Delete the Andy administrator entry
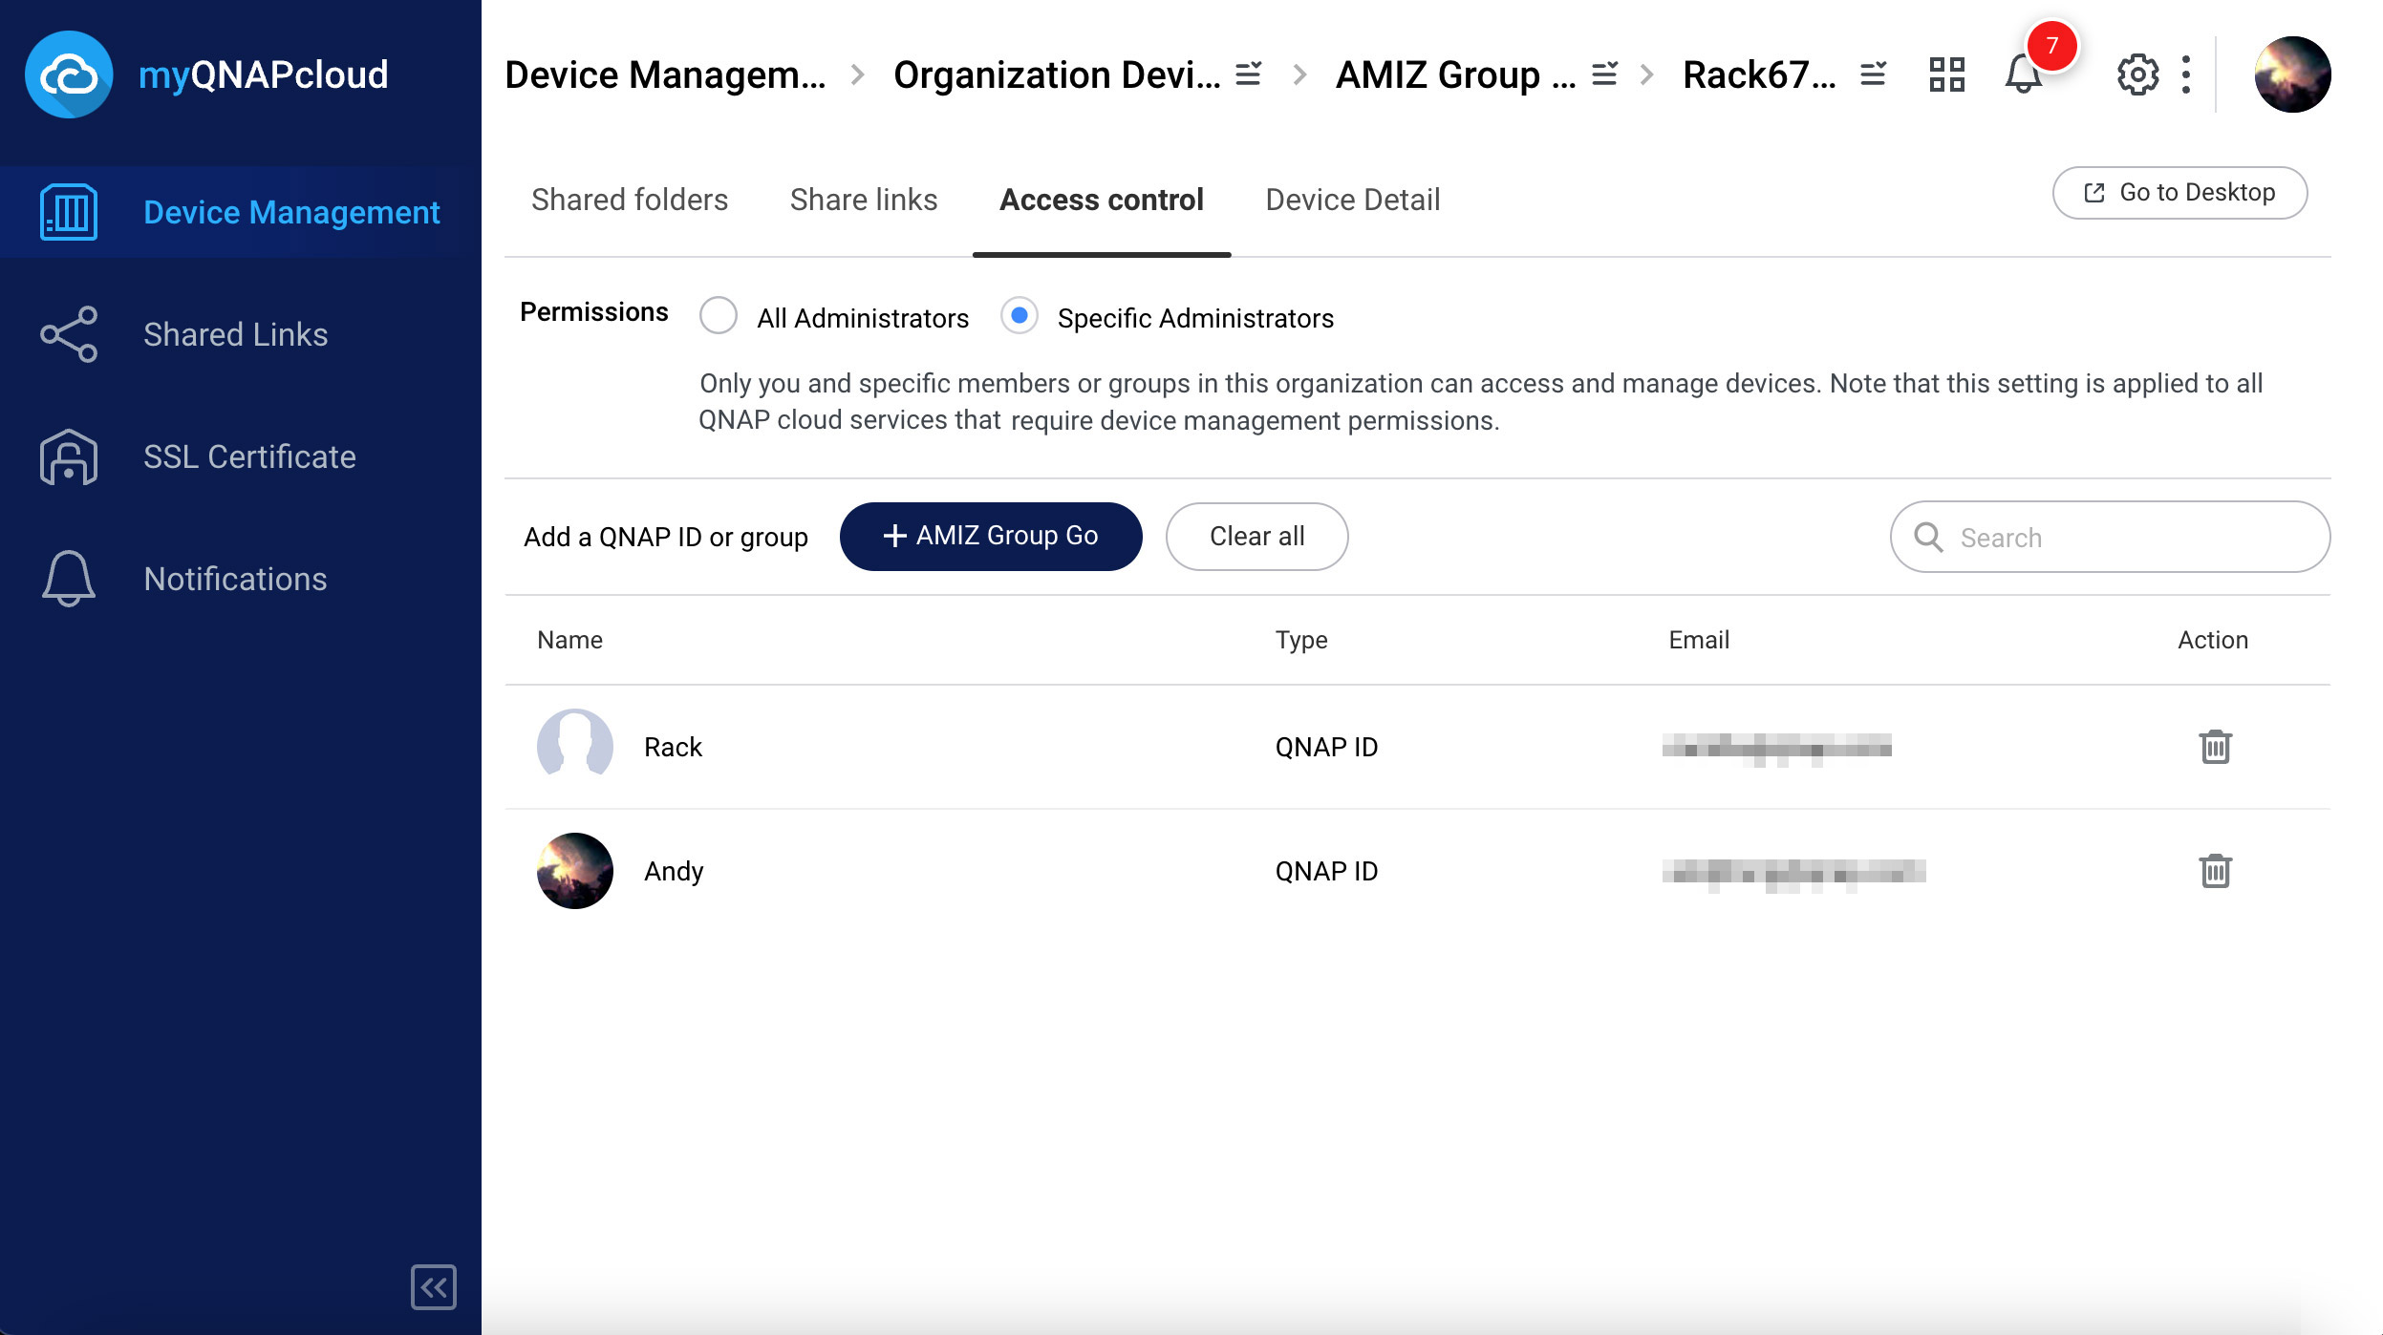Screen dimensions: 2383x1335 coord(2217,870)
